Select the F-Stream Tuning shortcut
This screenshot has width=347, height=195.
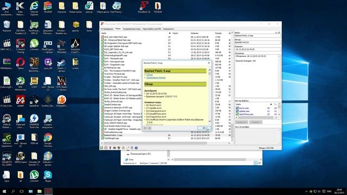point(21,46)
